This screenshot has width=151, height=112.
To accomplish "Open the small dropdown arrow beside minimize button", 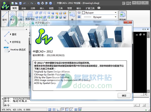I will tap(130, 3).
